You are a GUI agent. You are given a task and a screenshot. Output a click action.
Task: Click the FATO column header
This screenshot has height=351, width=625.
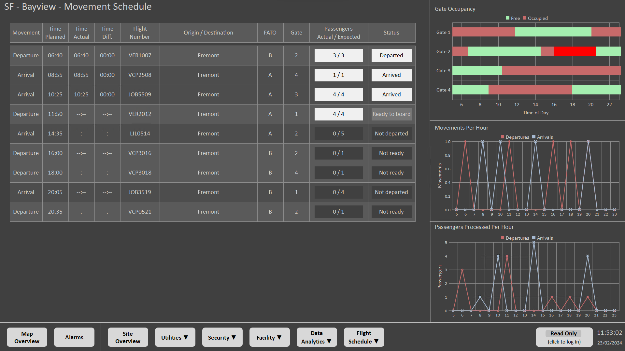tap(270, 33)
